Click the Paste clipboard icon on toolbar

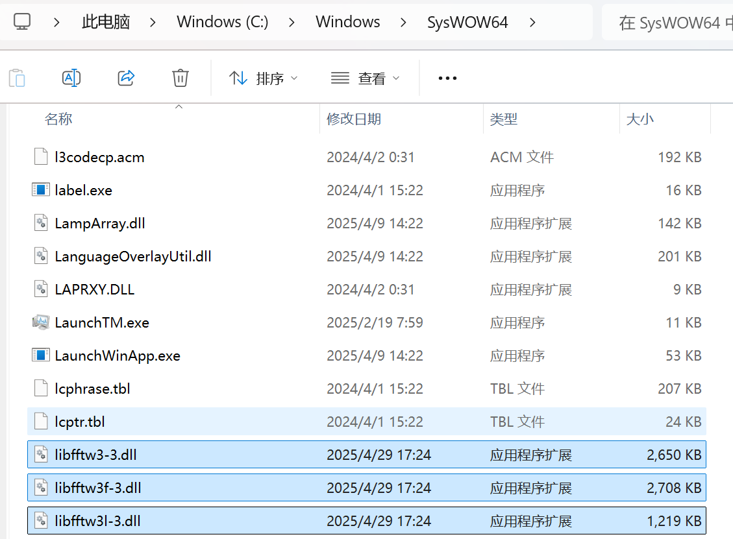(x=17, y=77)
